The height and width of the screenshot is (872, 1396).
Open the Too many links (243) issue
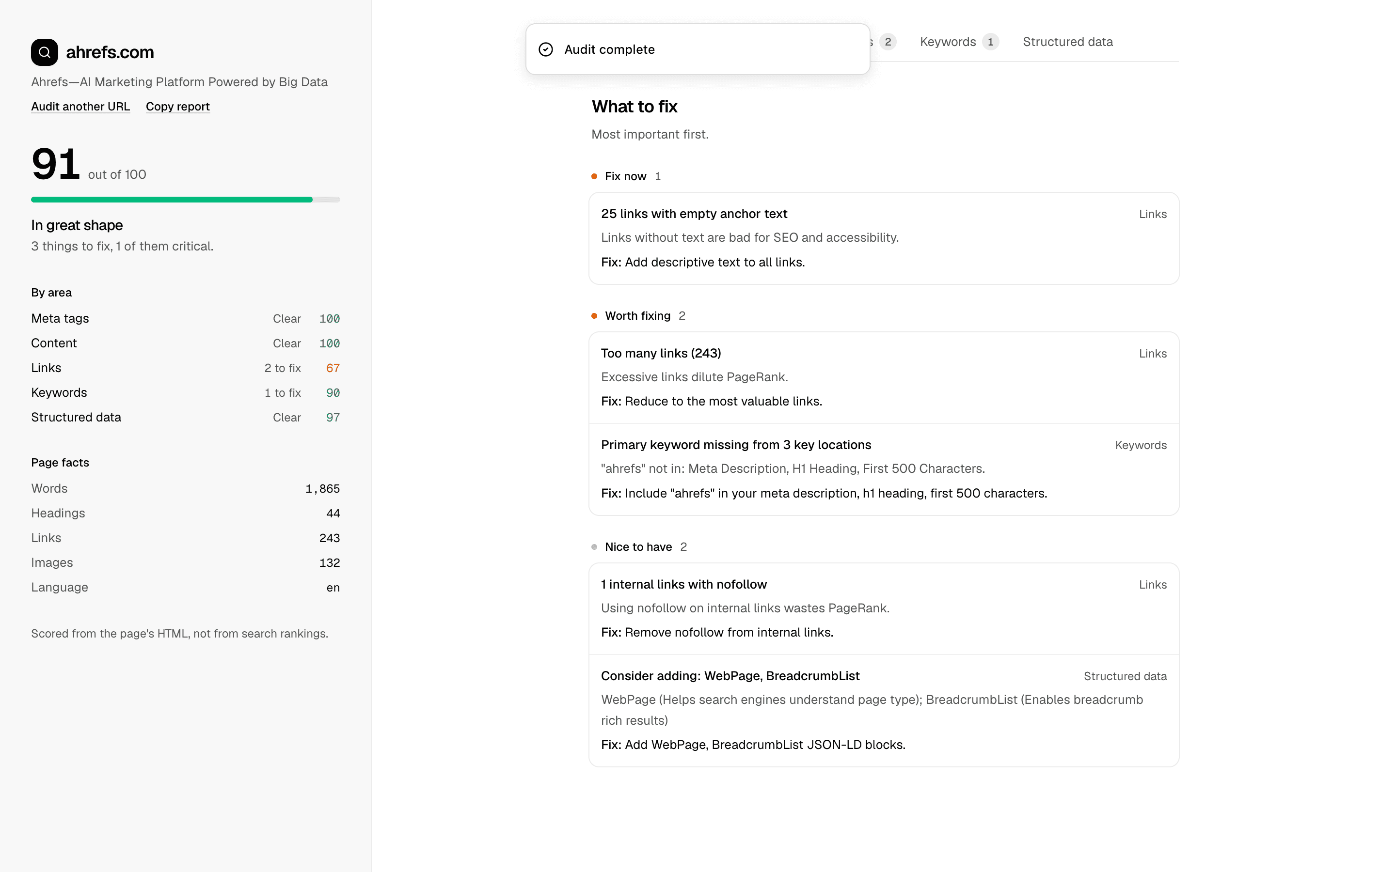(x=884, y=377)
